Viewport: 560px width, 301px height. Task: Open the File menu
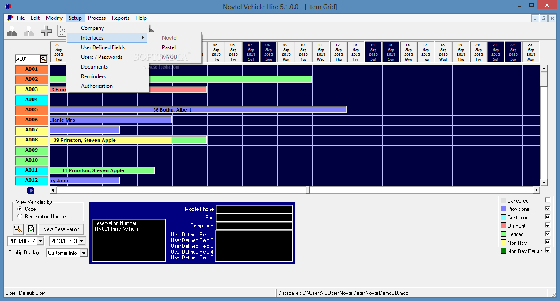click(21, 18)
